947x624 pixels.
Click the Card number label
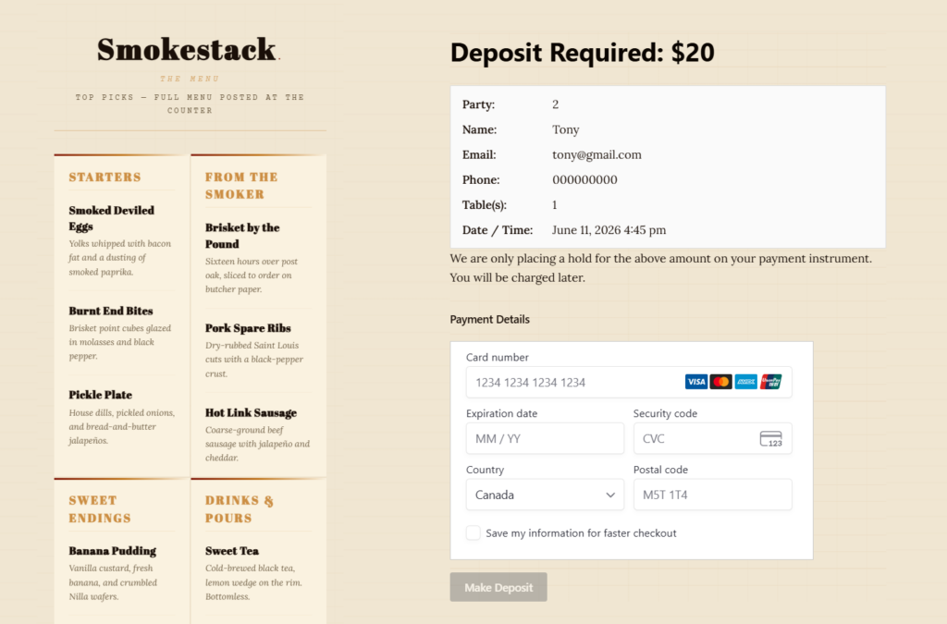tap(497, 357)
